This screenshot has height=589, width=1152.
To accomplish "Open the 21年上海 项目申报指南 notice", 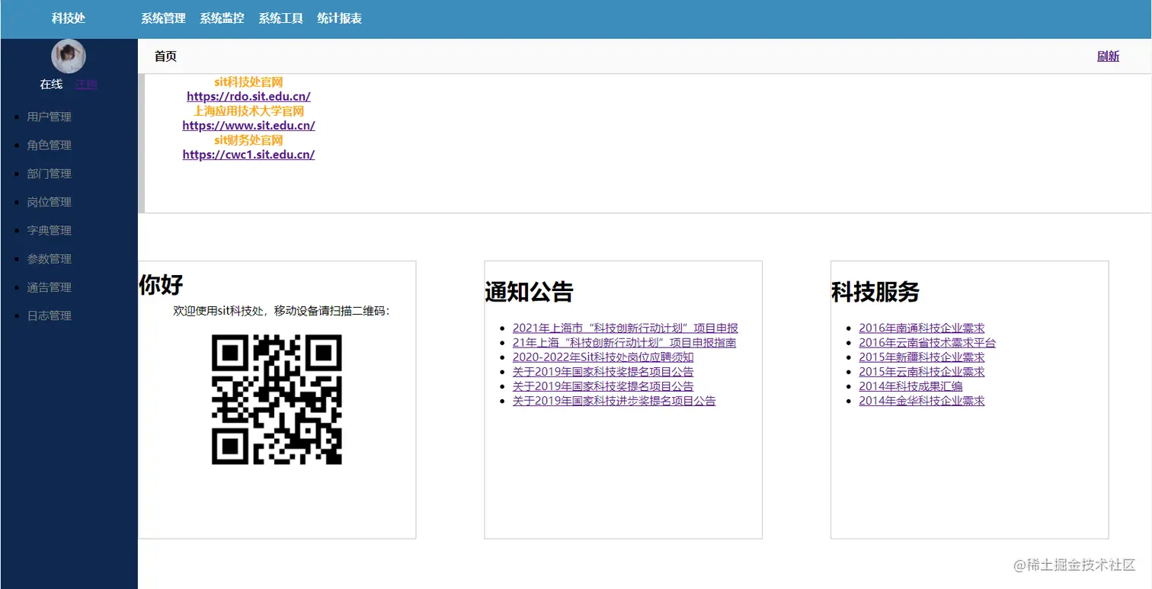I will (625, 343).
